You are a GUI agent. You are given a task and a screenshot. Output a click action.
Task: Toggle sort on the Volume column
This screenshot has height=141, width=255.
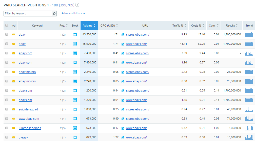(x=89, y=26)
